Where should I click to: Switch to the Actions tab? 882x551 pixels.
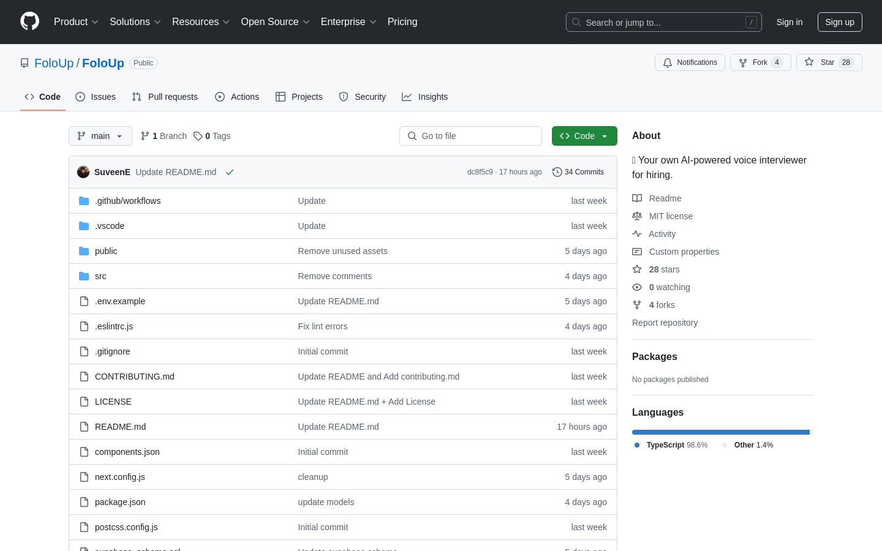click(237, 97)
